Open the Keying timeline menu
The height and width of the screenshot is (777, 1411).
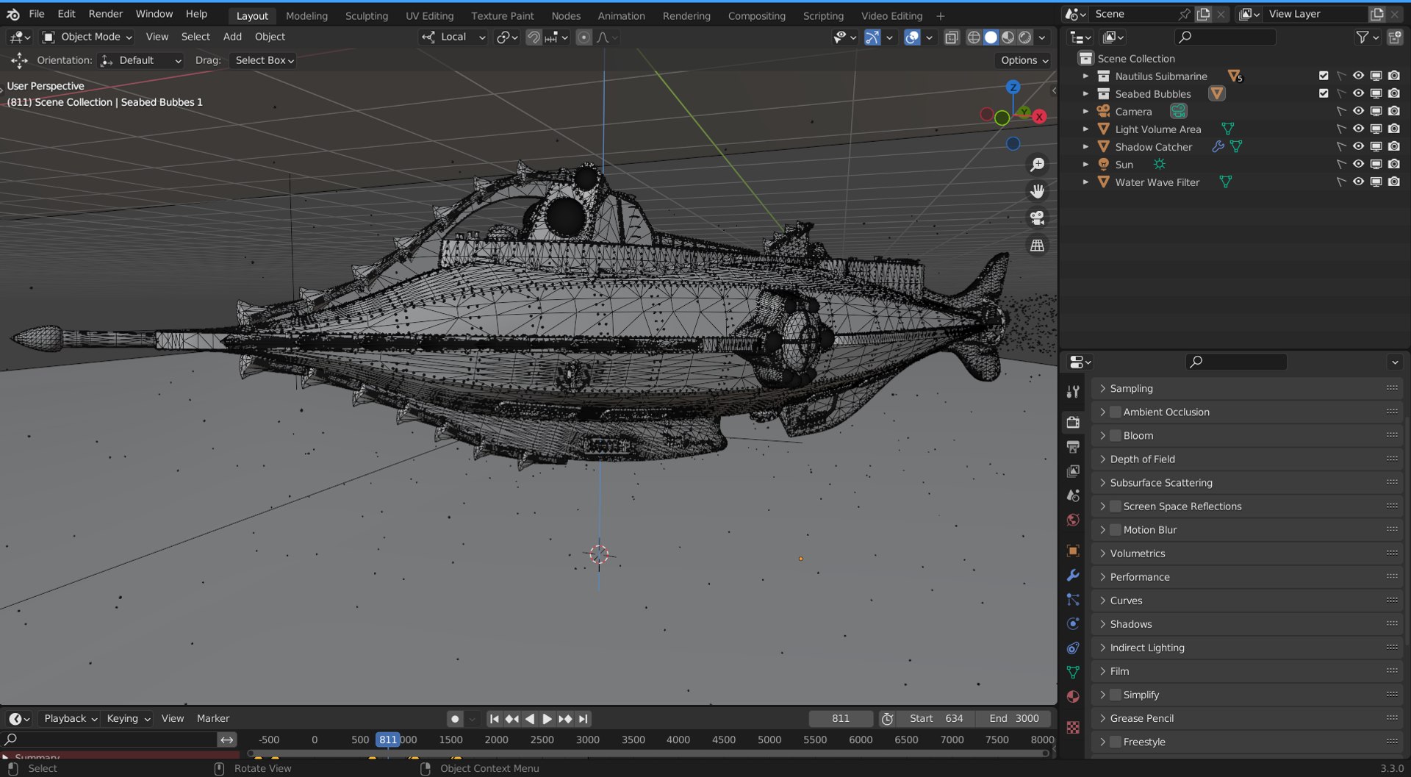tap(128, 719)
